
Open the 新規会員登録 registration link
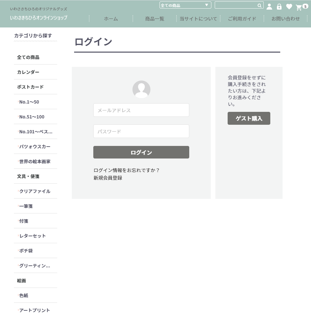[108, 178]
